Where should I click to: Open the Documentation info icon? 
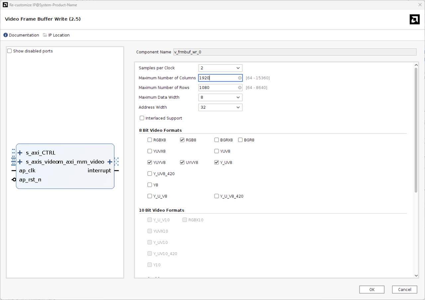click(6, 35)
